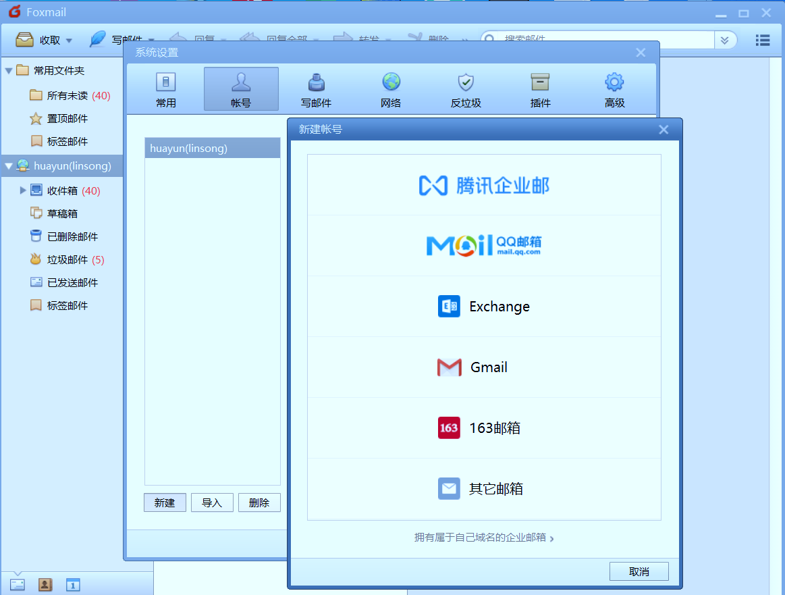This screenshot has width=785, height=595.
Task: Select the QQ邮箱 account provider
Action: coord(483,245)
